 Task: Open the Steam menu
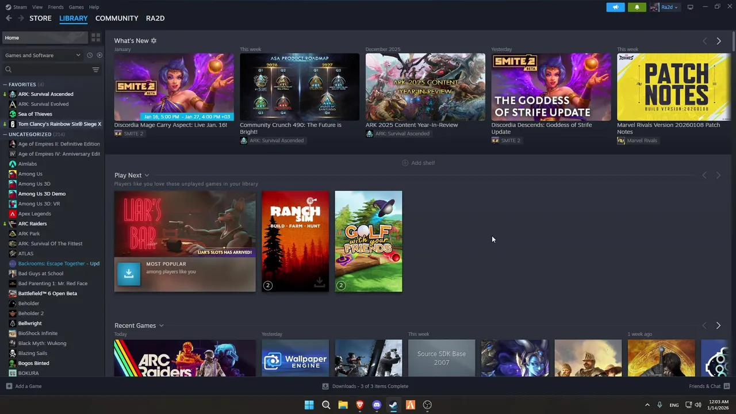[x=20, y=7]
